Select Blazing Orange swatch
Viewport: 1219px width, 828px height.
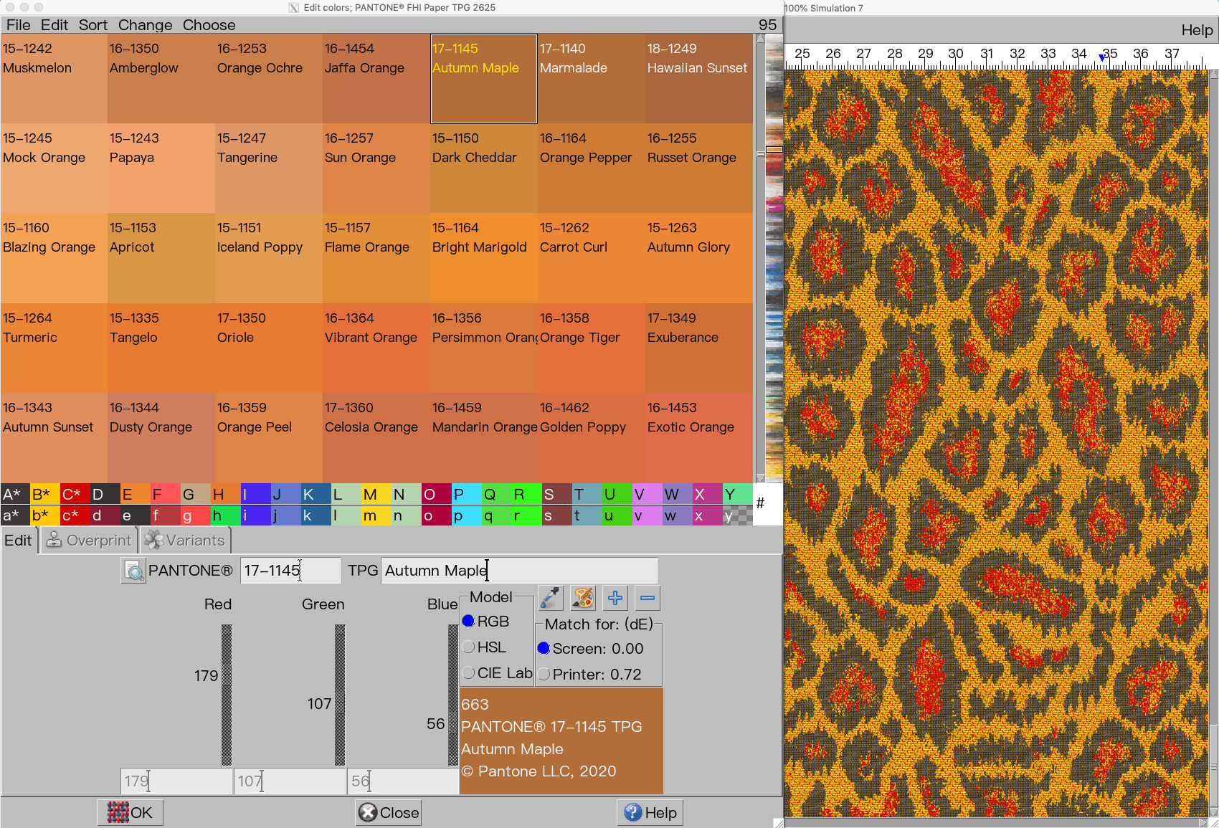pos(54,257)
